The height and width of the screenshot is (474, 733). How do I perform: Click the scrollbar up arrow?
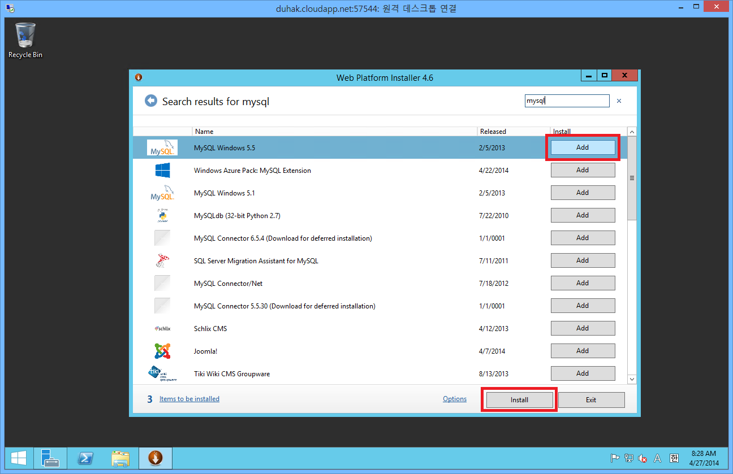click(632, 132)
